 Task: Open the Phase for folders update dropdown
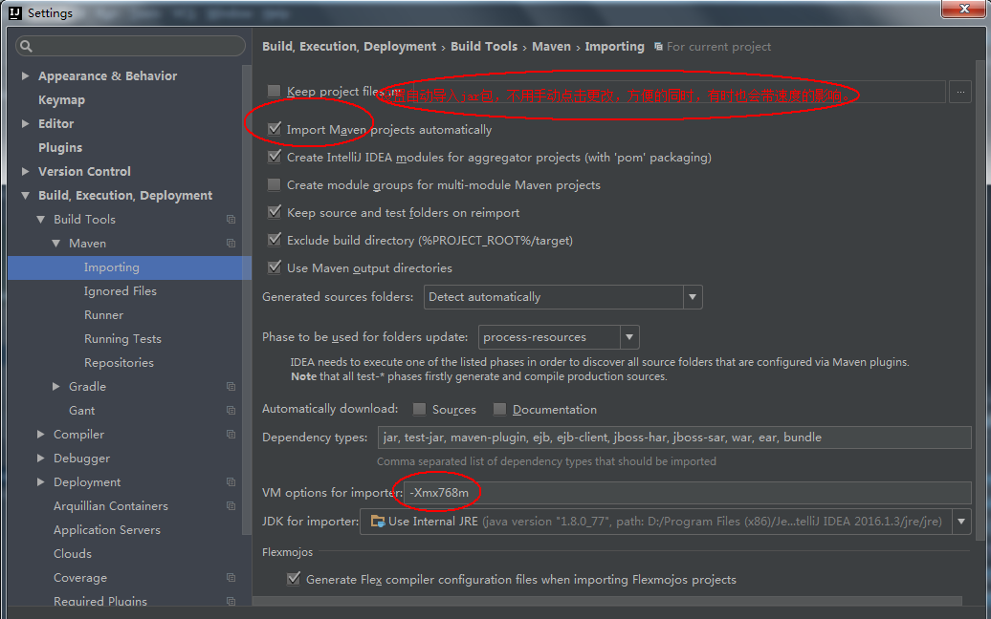628,337
